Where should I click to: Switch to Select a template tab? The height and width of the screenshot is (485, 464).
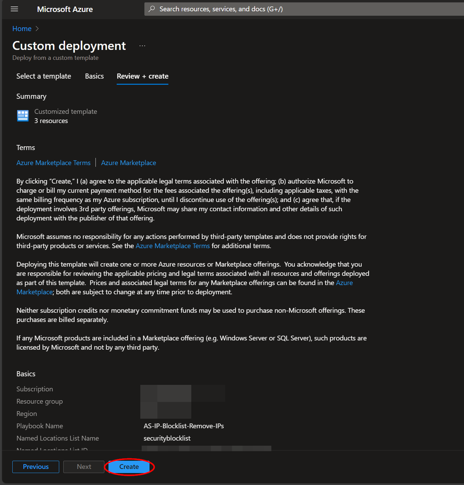44,76
